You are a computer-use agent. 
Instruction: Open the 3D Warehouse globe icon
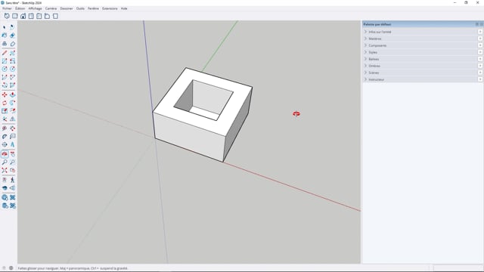click(x=5, y=197)
